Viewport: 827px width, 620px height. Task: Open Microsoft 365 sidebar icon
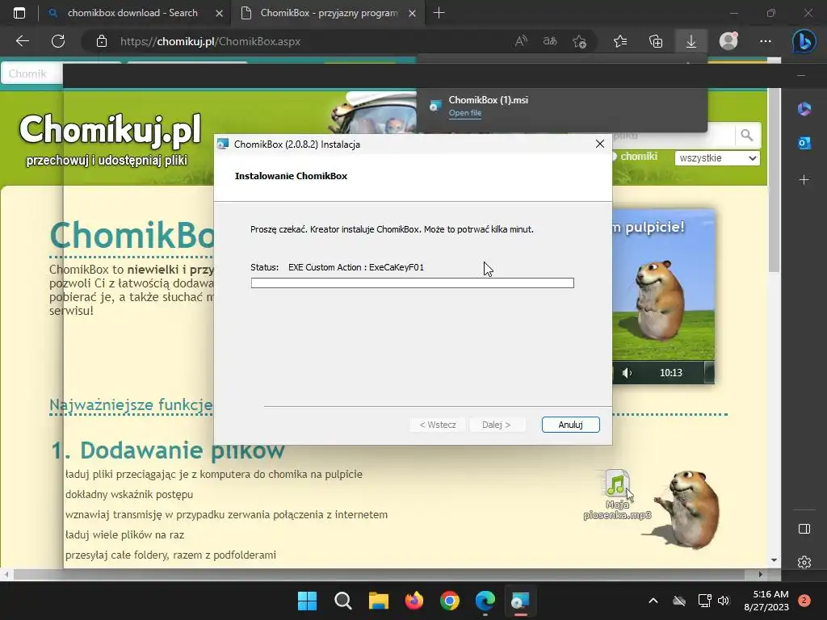[x=804, y=109]
